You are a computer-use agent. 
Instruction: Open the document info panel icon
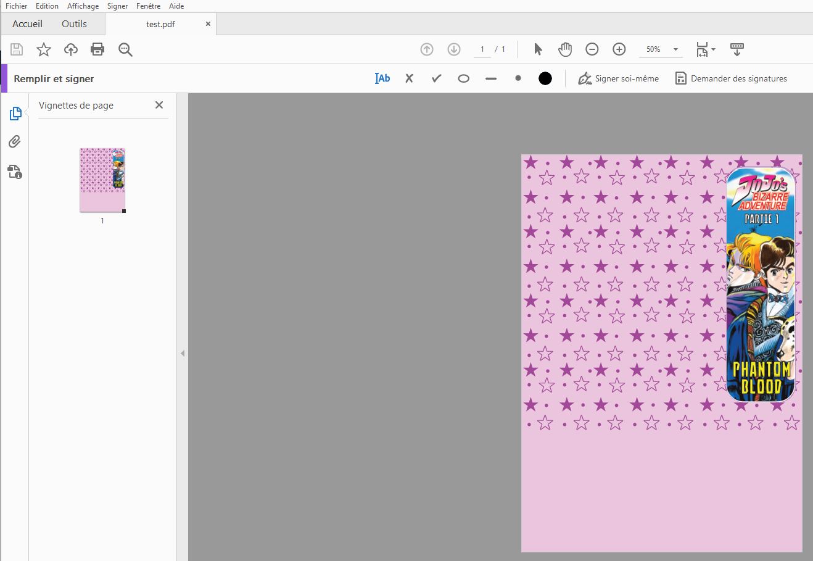[15, 172]
